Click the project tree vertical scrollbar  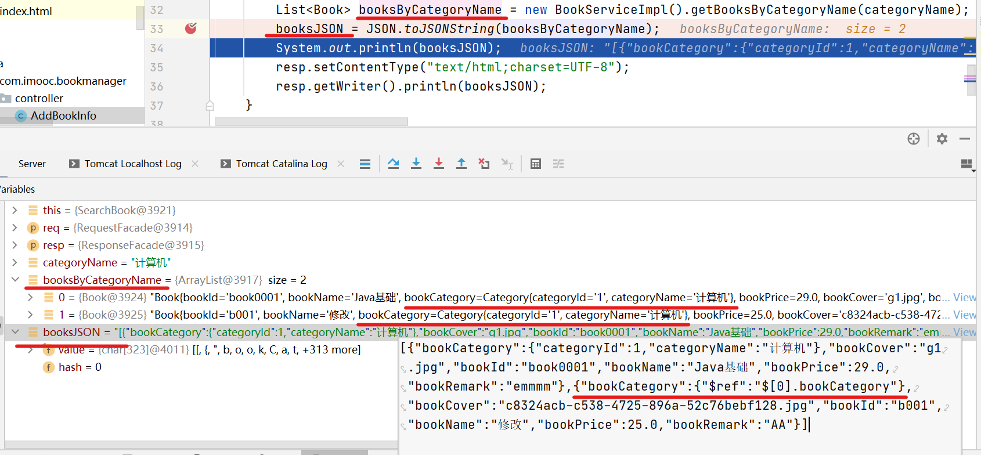click(140, 17)
